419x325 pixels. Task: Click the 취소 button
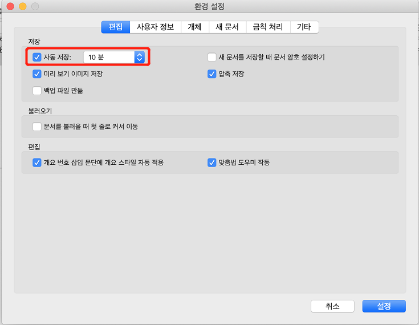pos(332,306)
